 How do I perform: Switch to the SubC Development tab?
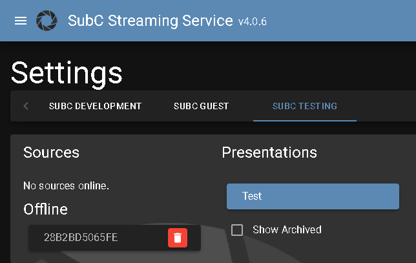point(95,106)
